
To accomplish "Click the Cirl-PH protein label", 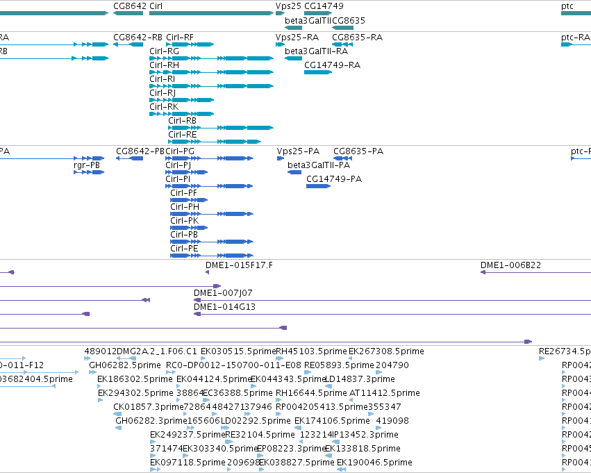I will tap(185, 207).
